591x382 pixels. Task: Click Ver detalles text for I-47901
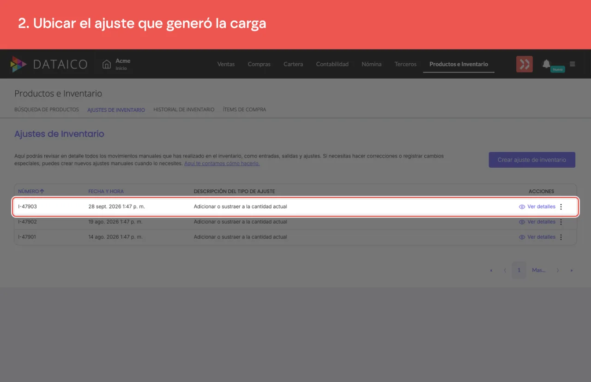click(x=541, y=237)
